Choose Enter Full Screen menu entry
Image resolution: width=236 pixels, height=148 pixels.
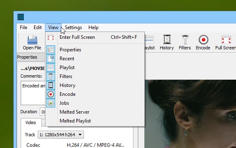click(x=95, y=37)
